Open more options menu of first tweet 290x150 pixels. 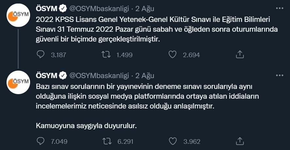coord(280,8)
